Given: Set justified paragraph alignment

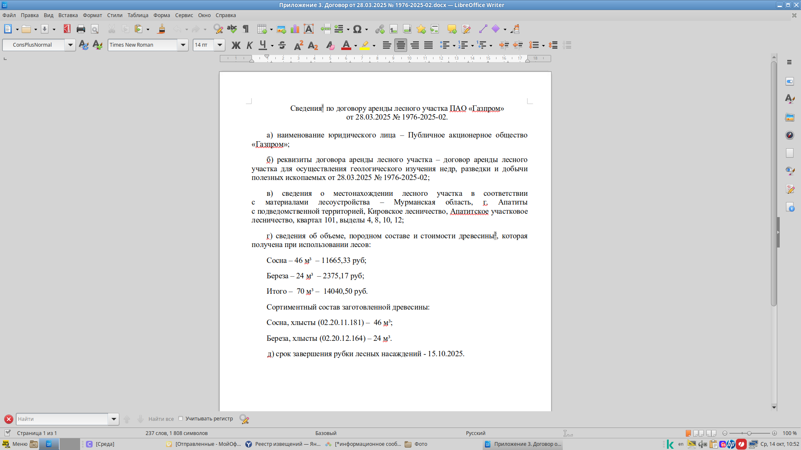Looking at the screenshot, I should coord(428,45).
